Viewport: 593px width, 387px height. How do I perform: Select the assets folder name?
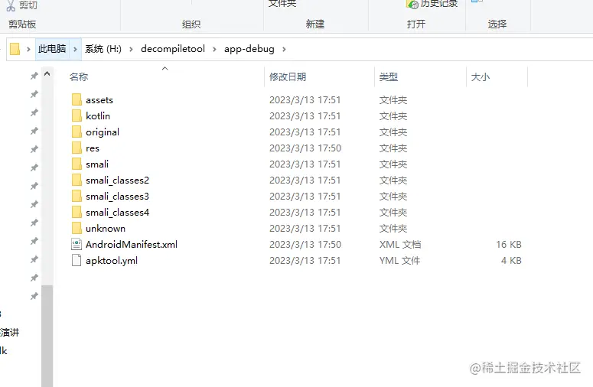coord(99,100)
